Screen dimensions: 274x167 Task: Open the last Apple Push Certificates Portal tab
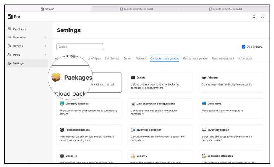click(225, 9)
